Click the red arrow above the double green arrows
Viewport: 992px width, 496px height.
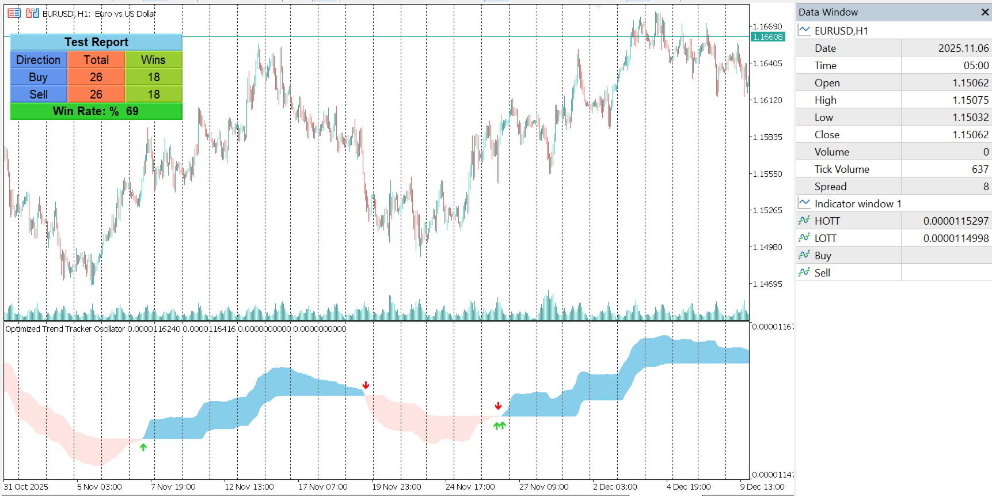[499, 406]
